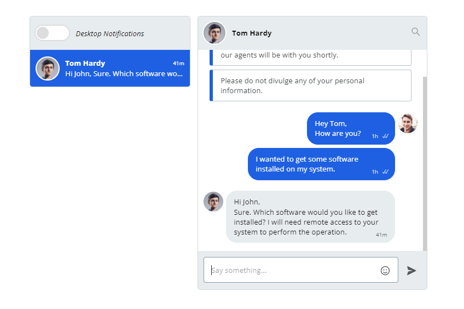Screen dimensions: 464x309
Task: Click Tom Hardy name in chat header
Action: 252,33
